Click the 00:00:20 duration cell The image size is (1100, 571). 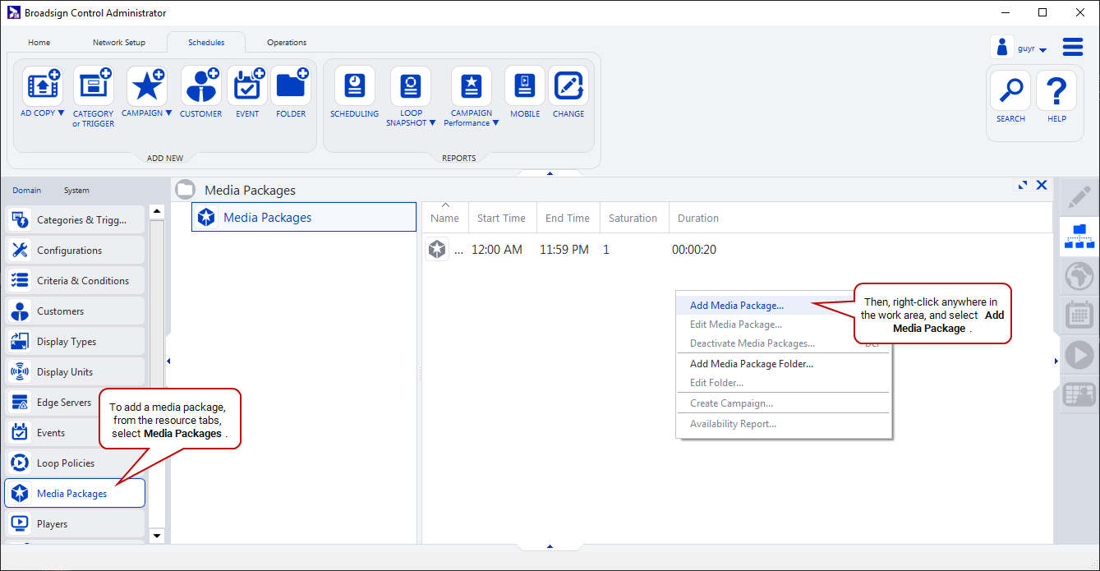(x=694, y=250)
